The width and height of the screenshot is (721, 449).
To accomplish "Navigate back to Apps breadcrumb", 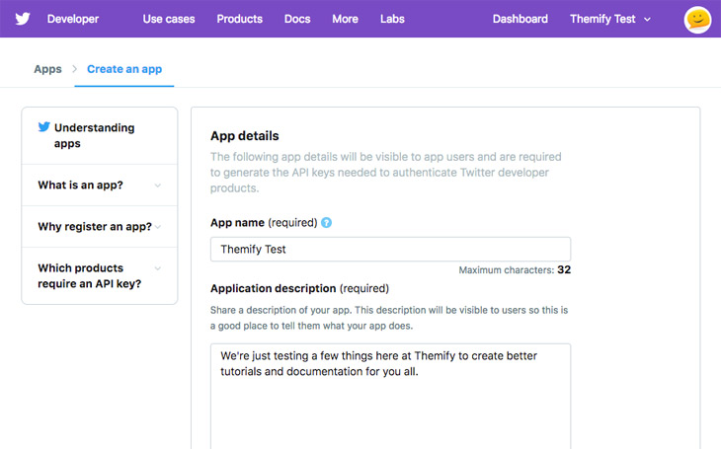I will click(x=47, y=69).
